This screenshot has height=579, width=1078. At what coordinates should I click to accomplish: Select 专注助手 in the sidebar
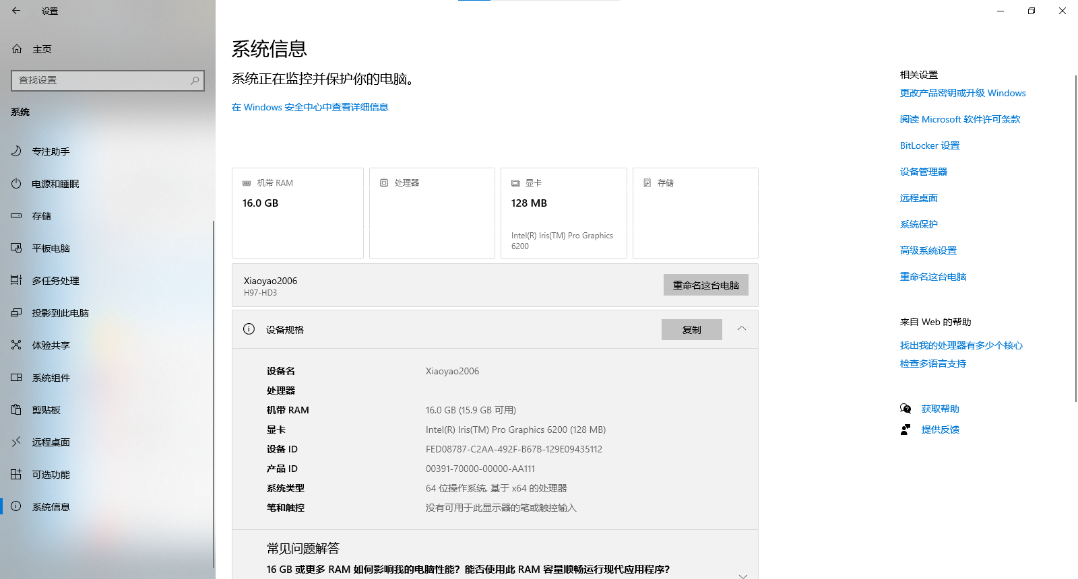108,151
